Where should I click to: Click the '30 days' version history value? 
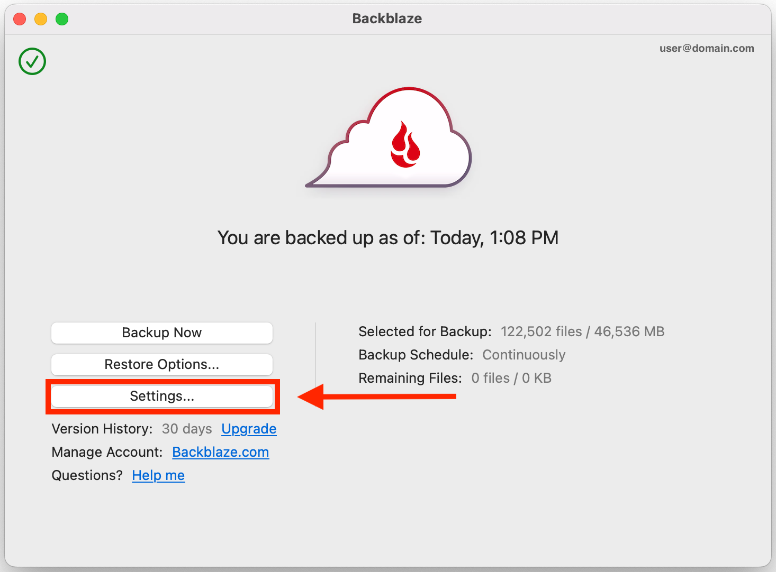coord(187,429)
